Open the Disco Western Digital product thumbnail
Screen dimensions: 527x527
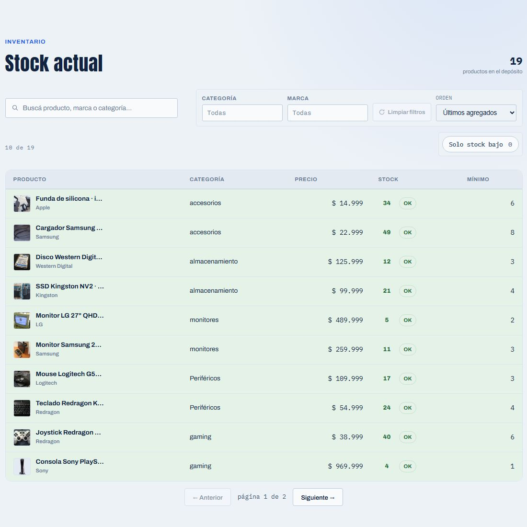(22, 262)
